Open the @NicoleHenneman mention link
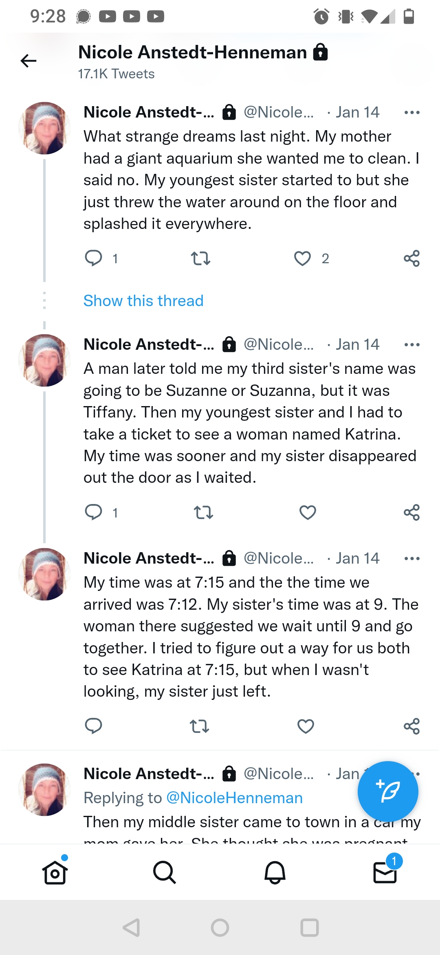The height and width of the screenshot is (955, 440). pyautogui.click(x=234, y=797)
